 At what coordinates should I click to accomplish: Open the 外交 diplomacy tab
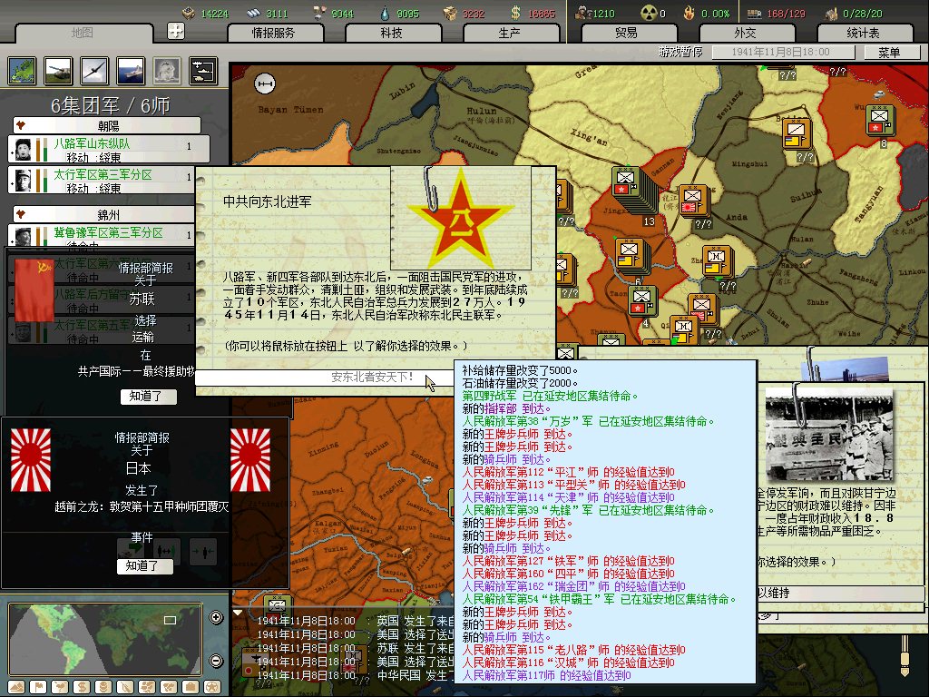pos(744,33)
